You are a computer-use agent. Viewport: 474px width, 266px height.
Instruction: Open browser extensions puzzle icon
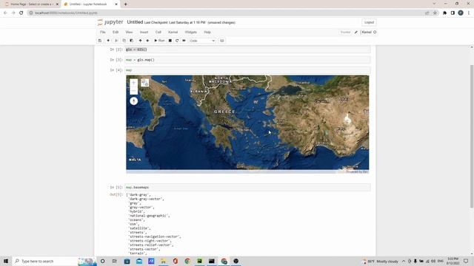coord(444,13)
